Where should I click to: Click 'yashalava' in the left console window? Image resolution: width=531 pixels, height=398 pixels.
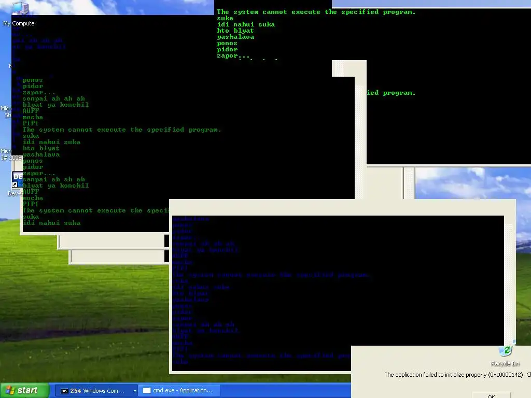click(41, 154)
